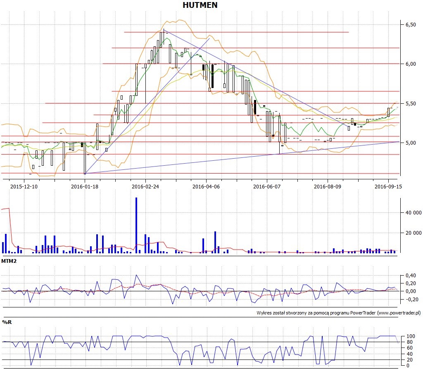Screen dimensions: 423x369
Task: Click the 6,50 price axis label
Action: click(411, 24)
